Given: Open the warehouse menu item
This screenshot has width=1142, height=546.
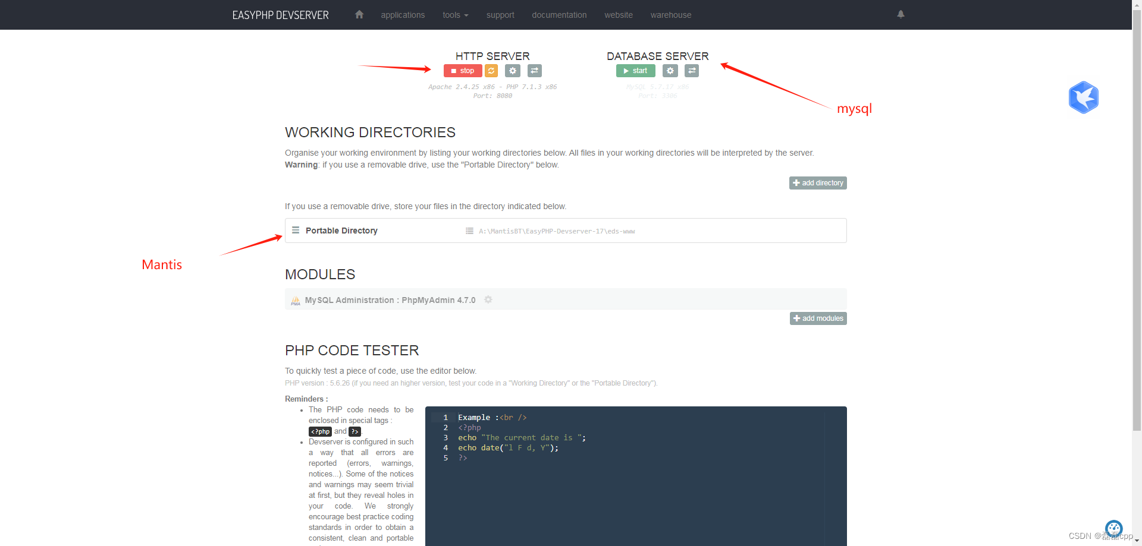Looking at the screenshot, I should click(x=671, y=15).
